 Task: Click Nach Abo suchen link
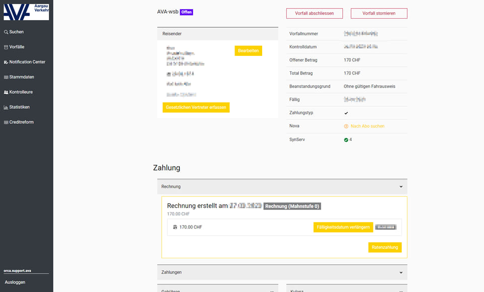[x=367, y=126]
